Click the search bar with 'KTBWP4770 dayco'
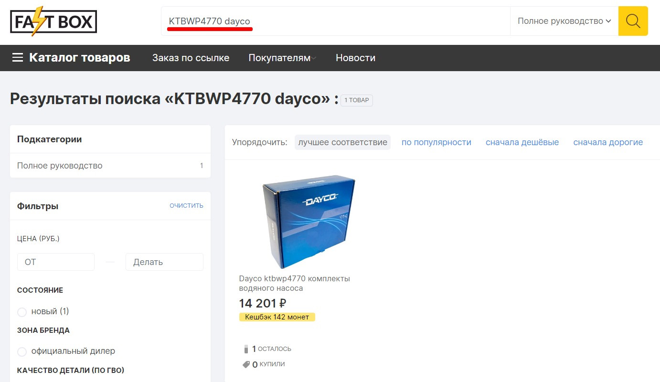The width and height of the screenshot is (660, 382). 334,21
